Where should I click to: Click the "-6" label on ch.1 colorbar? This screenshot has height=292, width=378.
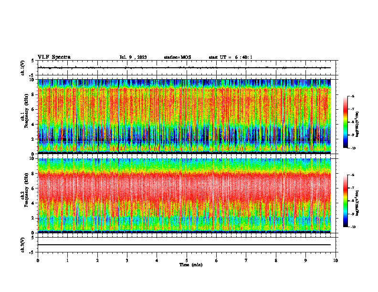(352, 96)
